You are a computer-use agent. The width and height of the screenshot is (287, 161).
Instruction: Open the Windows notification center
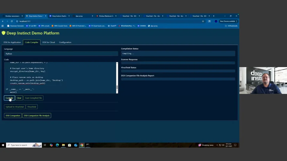[235, 145]
